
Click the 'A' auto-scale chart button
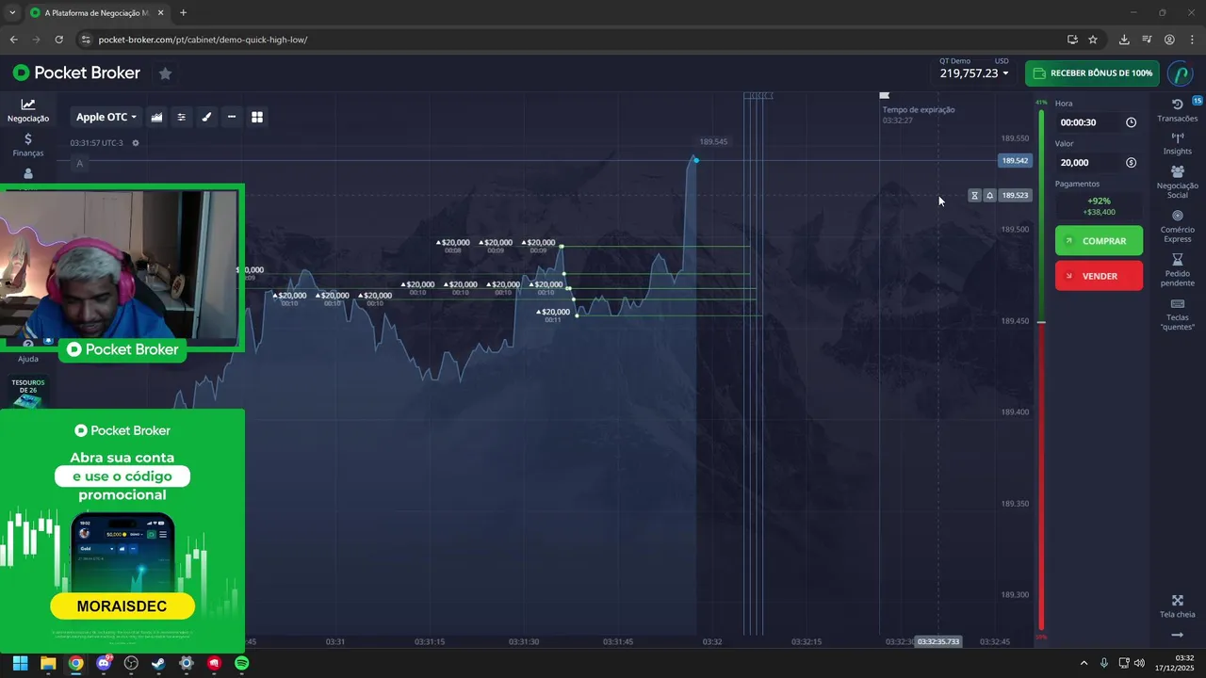click(79, 164)
